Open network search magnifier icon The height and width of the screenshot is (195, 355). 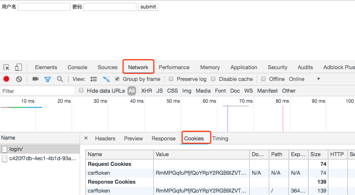click(60, 79)
